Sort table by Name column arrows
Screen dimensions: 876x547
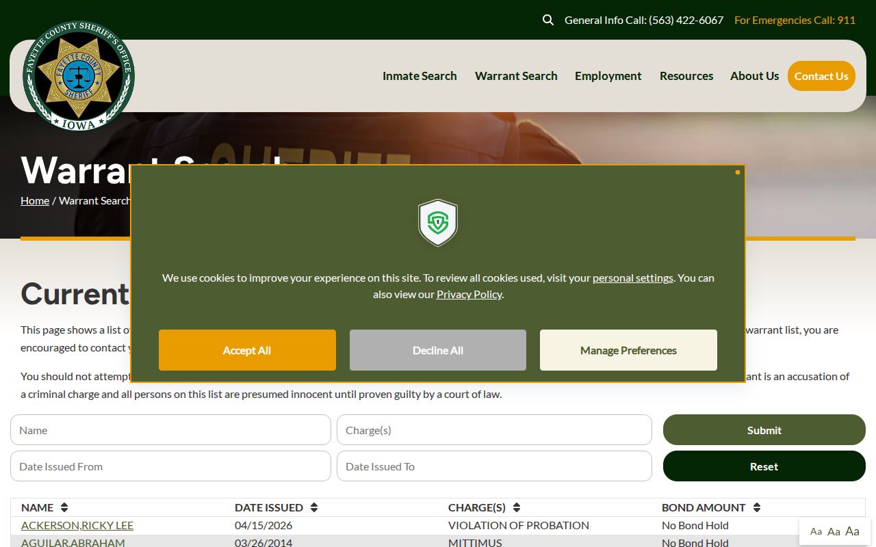coord(64,507)
